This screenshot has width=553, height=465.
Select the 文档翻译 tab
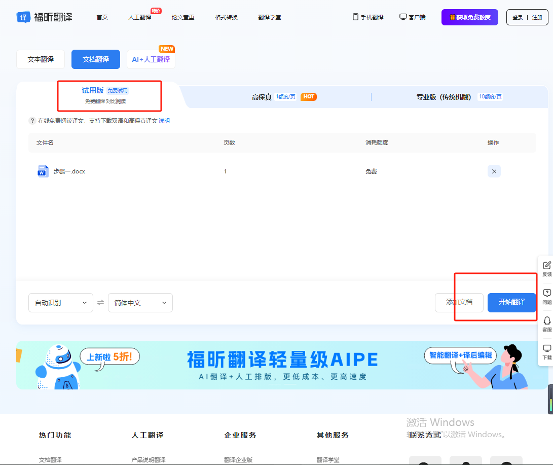click(96, 59)
